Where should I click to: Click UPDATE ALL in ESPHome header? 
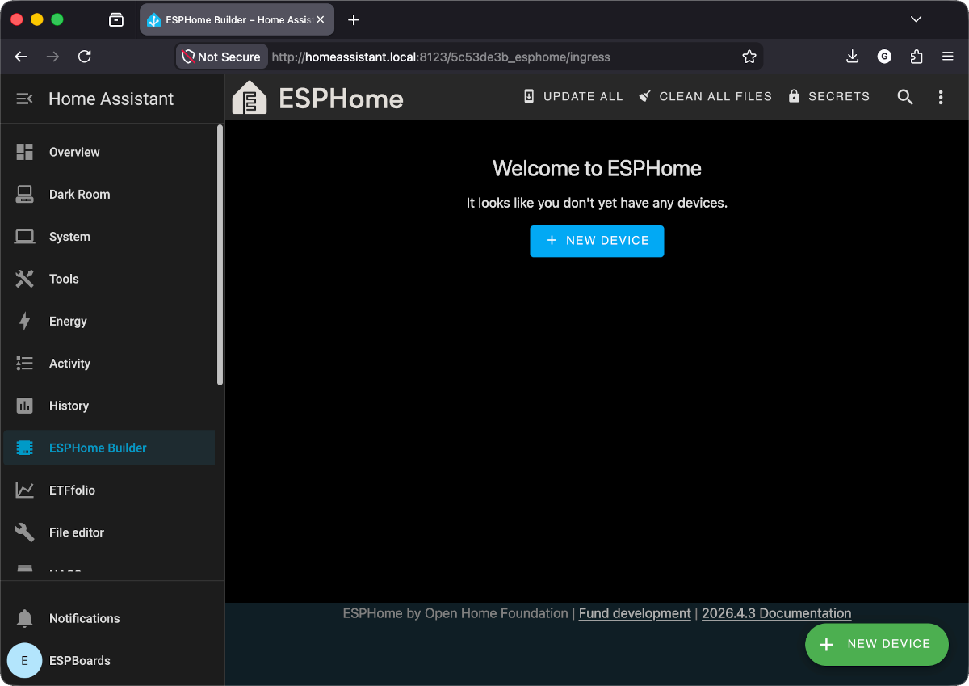(573, 96)
